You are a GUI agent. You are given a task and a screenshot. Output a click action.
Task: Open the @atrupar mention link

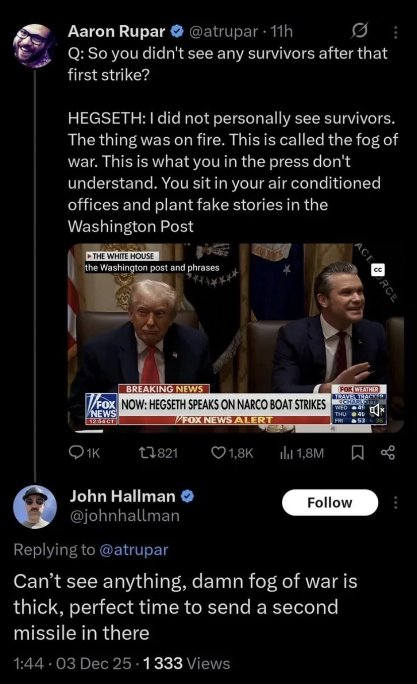pyautogui.click(x=134, y=549)
